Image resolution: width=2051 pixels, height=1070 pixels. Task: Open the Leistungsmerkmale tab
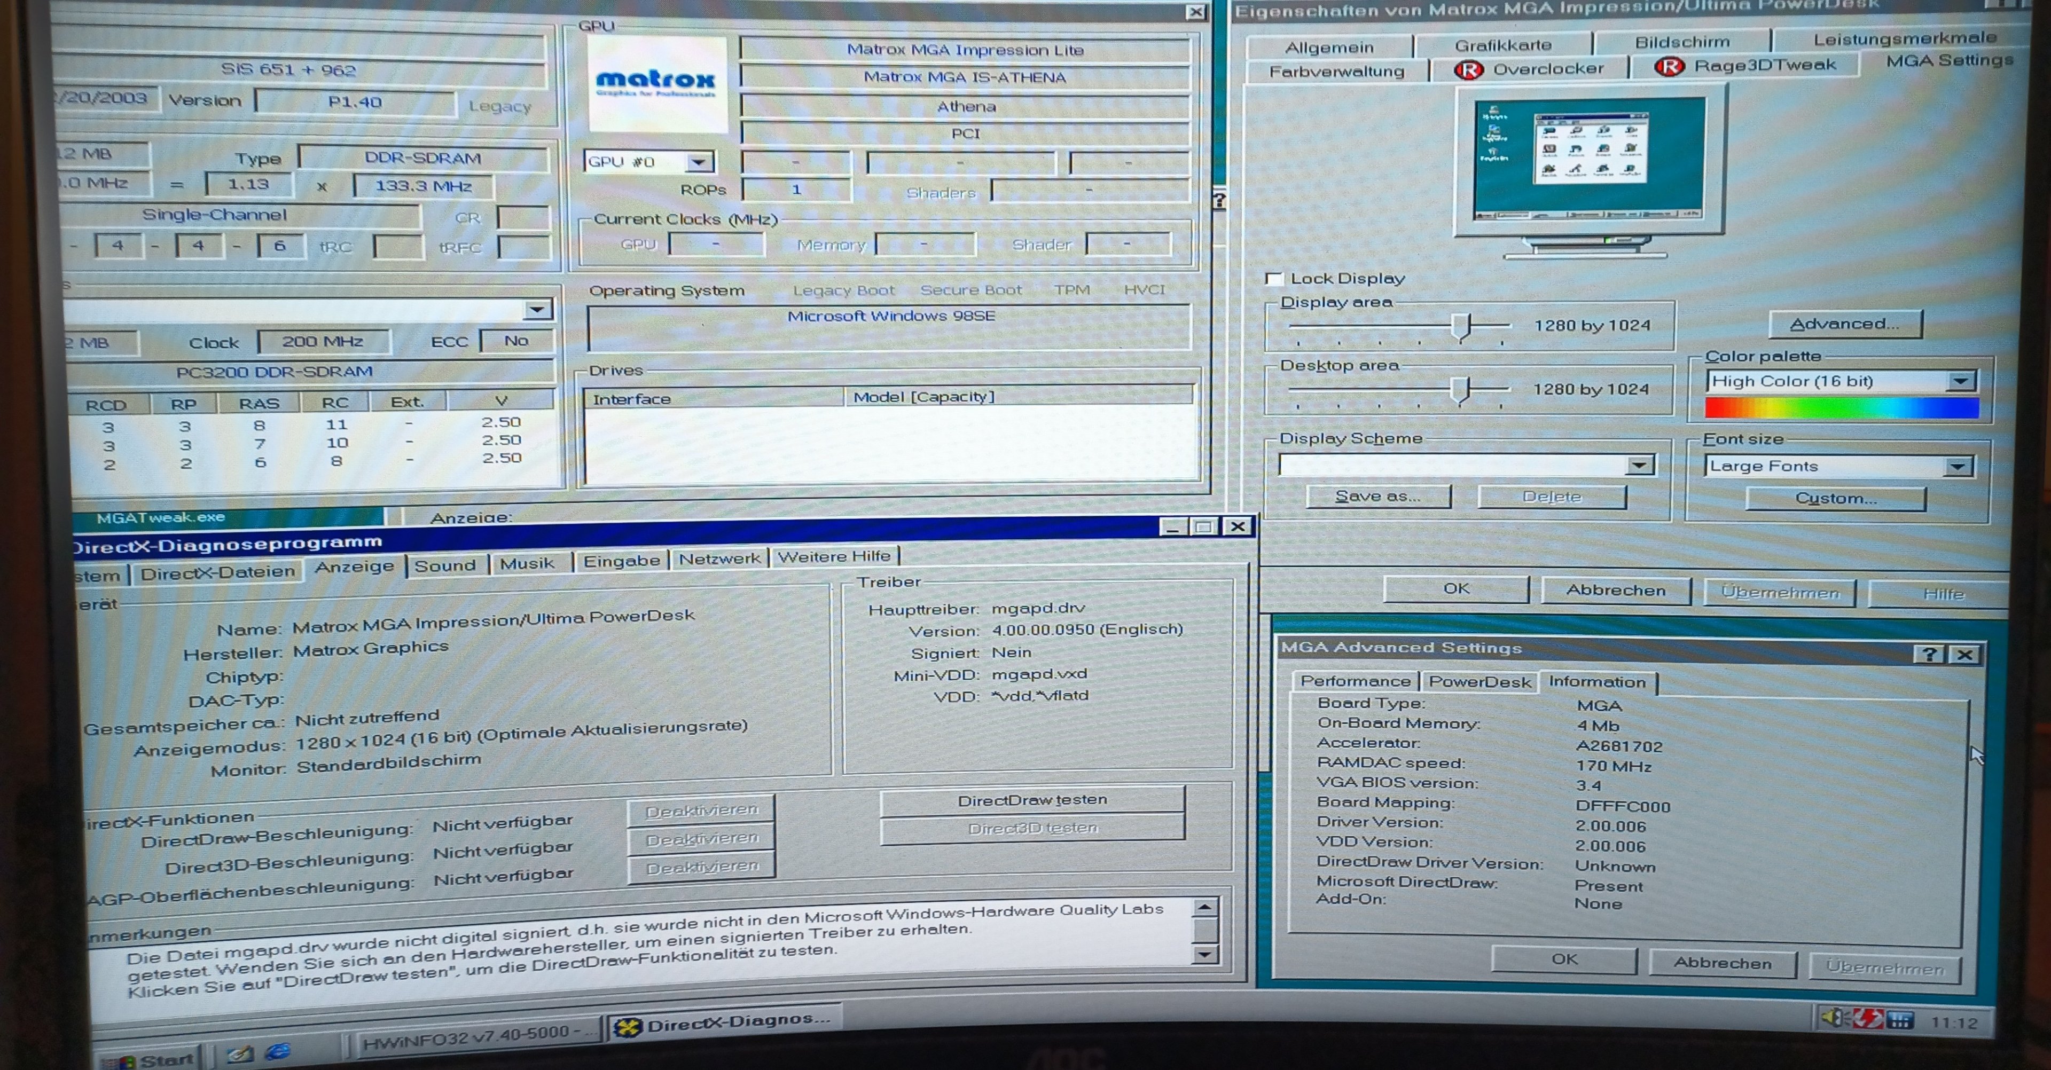(x=1904, y=38)
